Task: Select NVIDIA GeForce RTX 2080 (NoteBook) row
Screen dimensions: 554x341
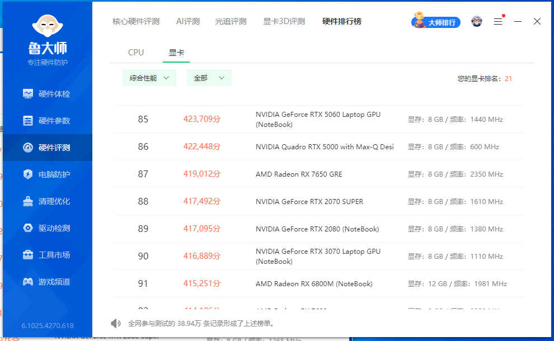Action: tap(320, 229)
